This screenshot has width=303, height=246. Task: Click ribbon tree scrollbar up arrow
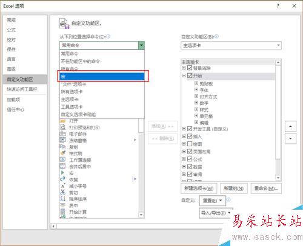278,62
